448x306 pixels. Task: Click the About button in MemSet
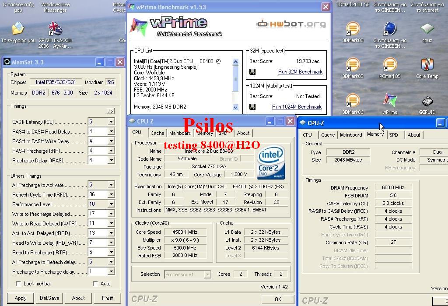click(x=78, y=298)
